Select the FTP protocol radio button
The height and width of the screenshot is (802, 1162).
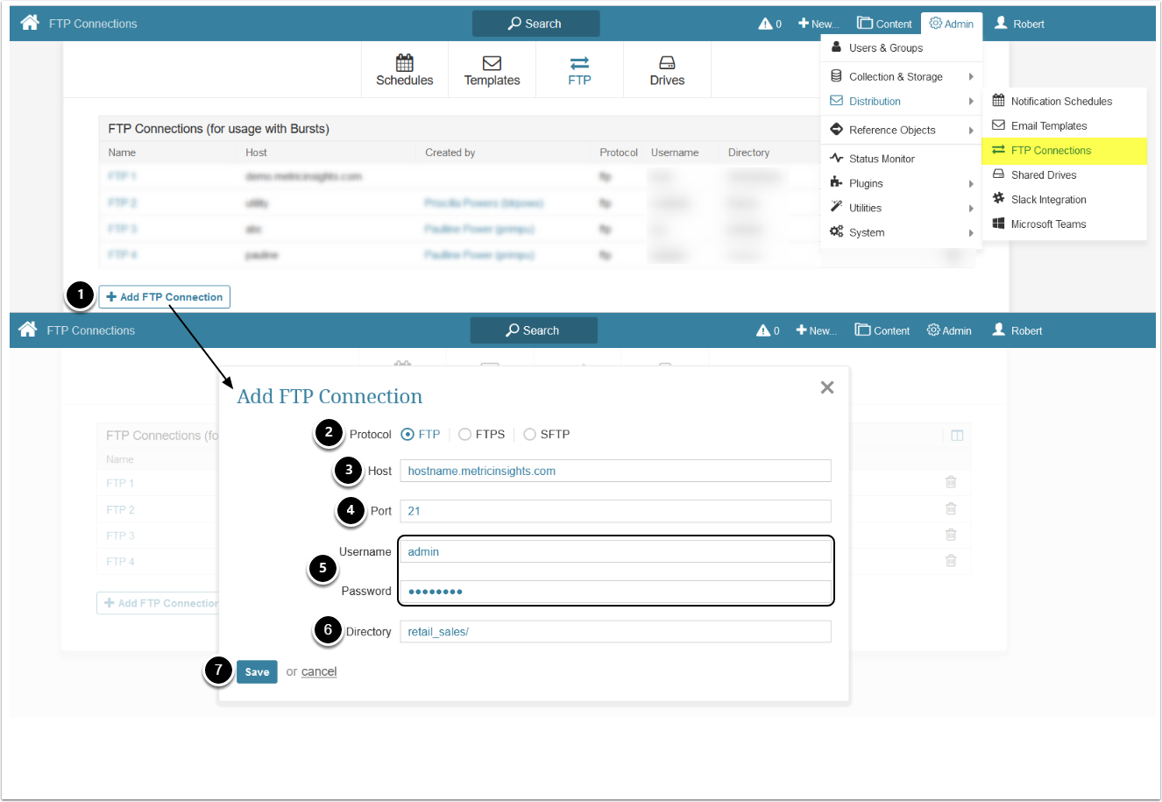coord(407,435)
